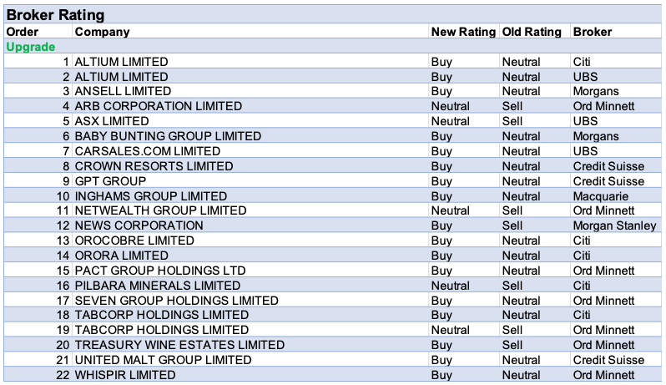The height and width of the screenshot is (385, 666).
Task: Select the Old Rating column header
Action: click(532, 32)
